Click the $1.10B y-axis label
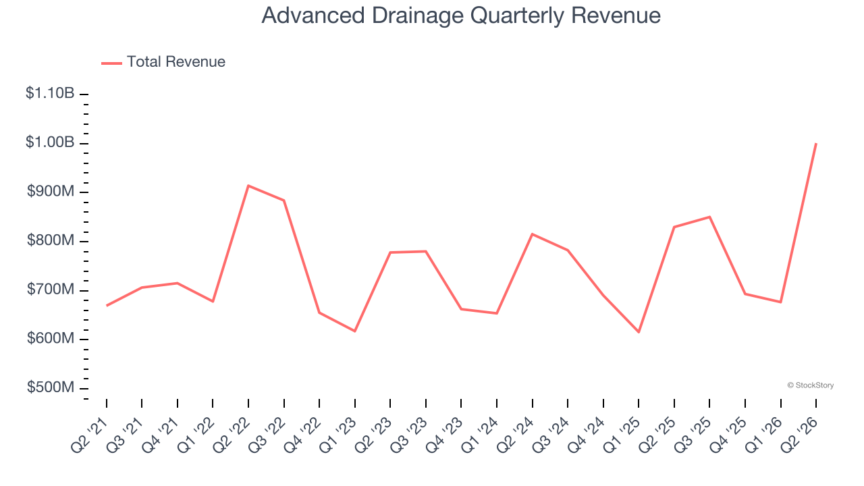Viewport: 864px width, 486px height. tap(50, 93)
